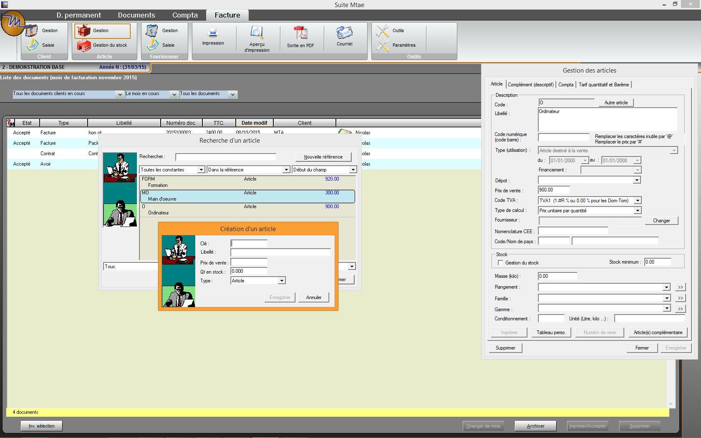Expand the Toutes les constantes dropdown
This screenshot has width=701, height=438.
(x=201, y=170)
